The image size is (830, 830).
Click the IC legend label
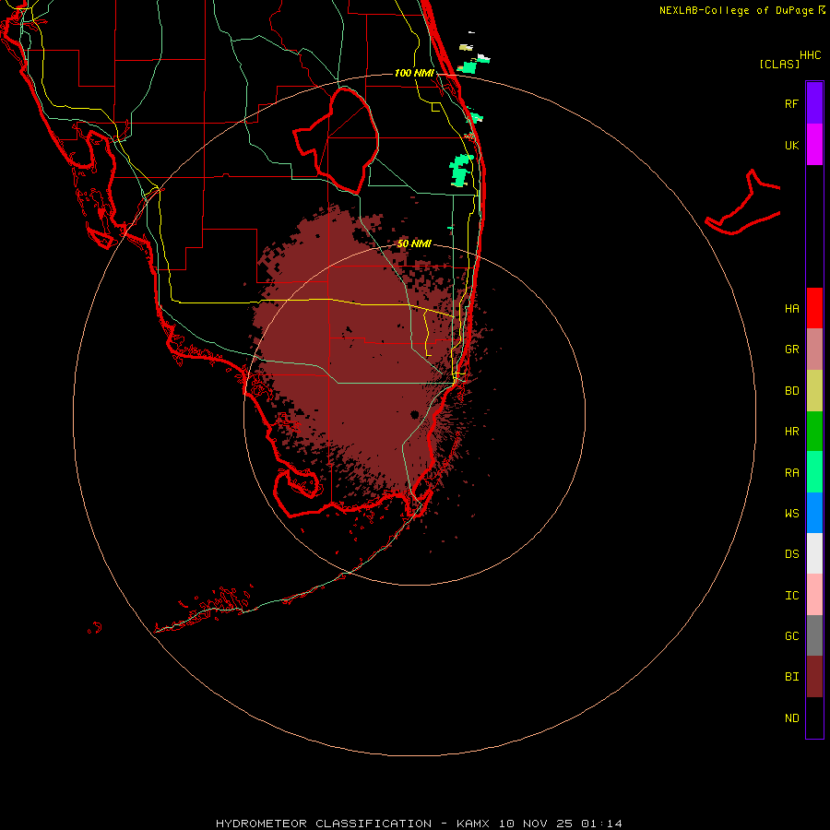coord(791,596)
